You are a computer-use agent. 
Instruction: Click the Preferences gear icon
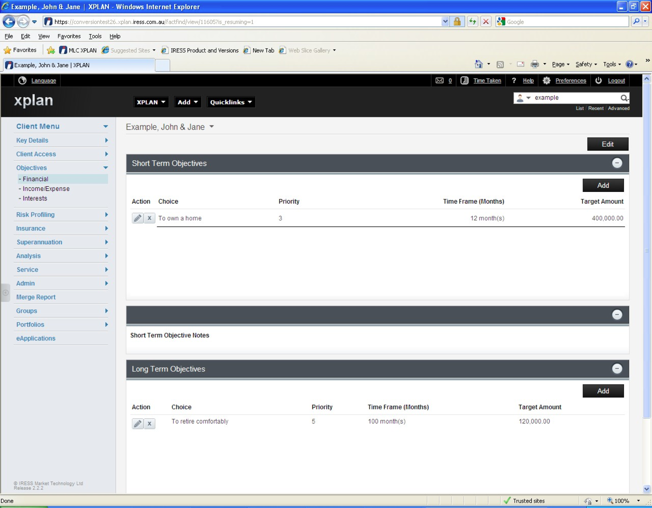click(x=546, y=81)
